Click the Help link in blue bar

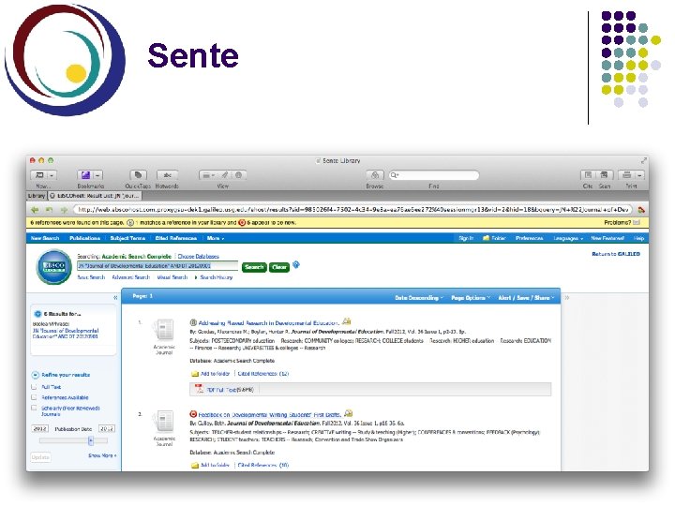pyautogui.click(x=638, y=238)
